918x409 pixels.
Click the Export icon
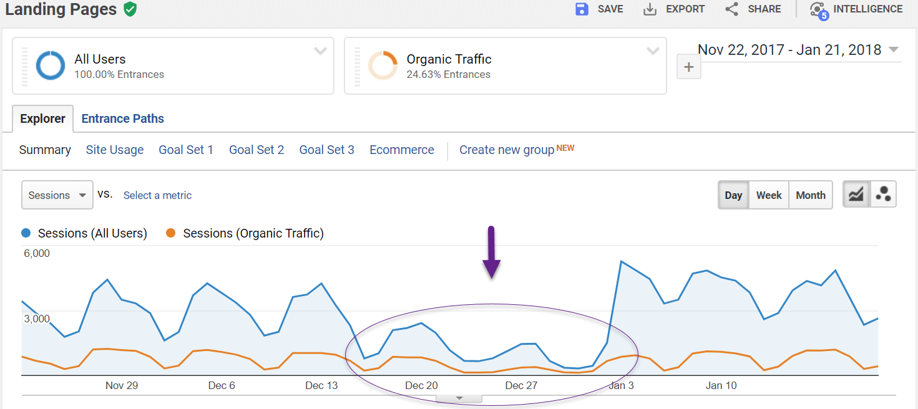[x=649, y=9]
